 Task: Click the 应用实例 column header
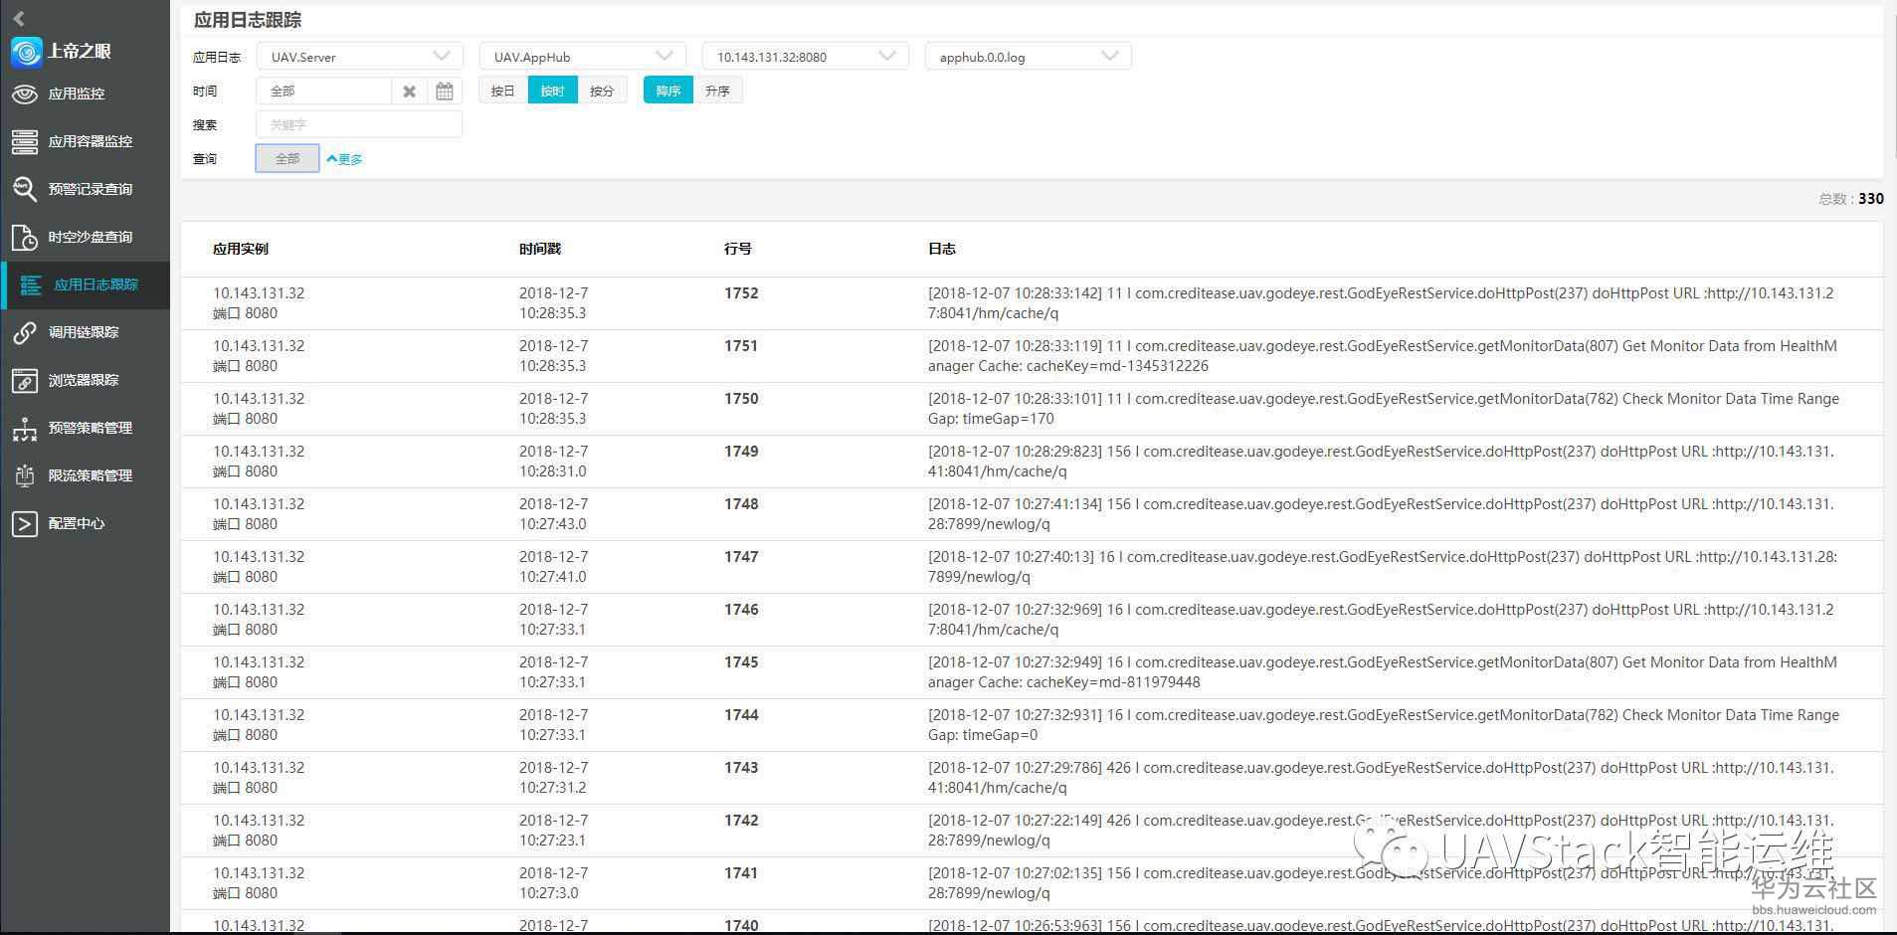click(x=241, y=249)
